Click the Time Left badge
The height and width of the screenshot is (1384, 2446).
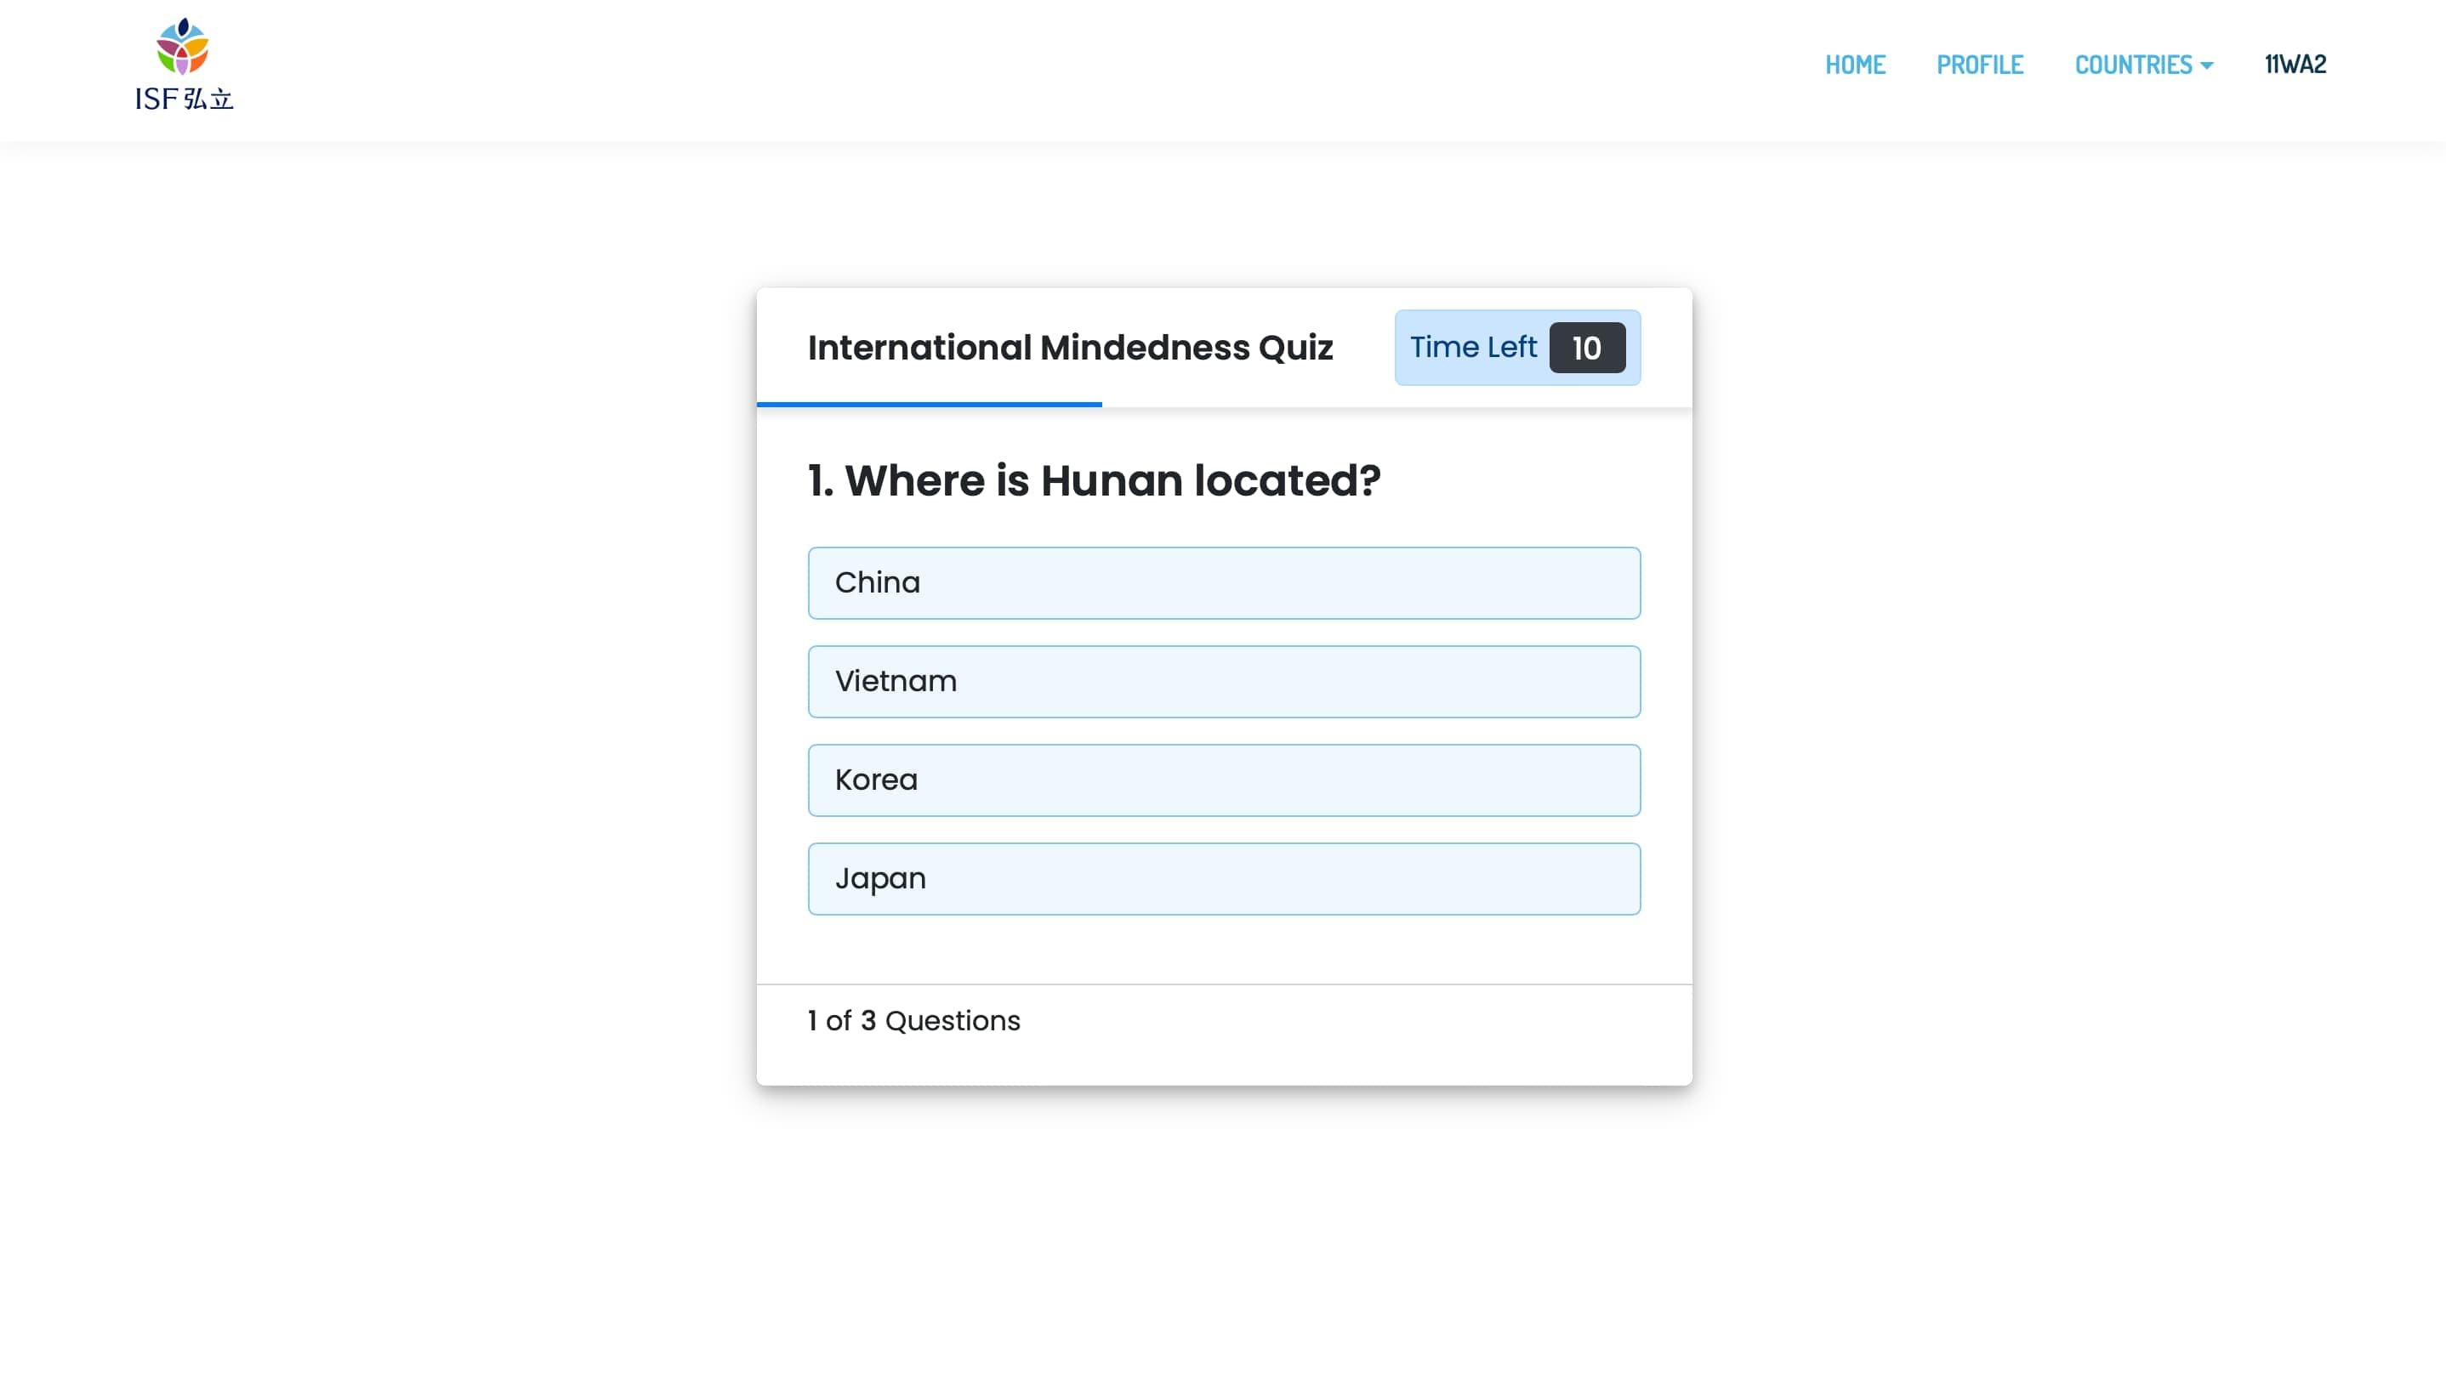[x=1516, y=348]
